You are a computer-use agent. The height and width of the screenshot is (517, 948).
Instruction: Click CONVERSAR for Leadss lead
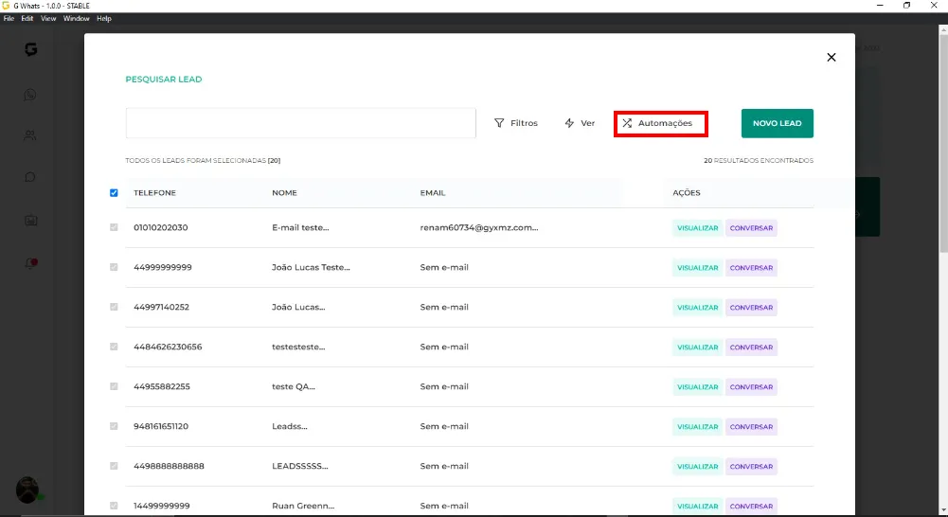click(751, 427)
